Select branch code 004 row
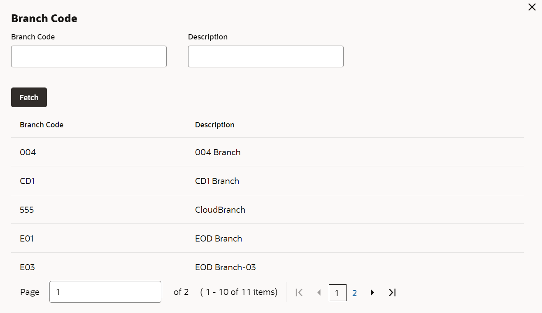542x313 pixels. 28,152
